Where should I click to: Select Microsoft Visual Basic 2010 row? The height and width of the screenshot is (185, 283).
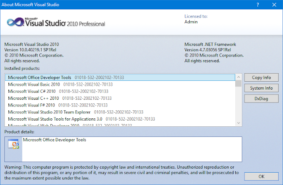click(x=120, y=84)
